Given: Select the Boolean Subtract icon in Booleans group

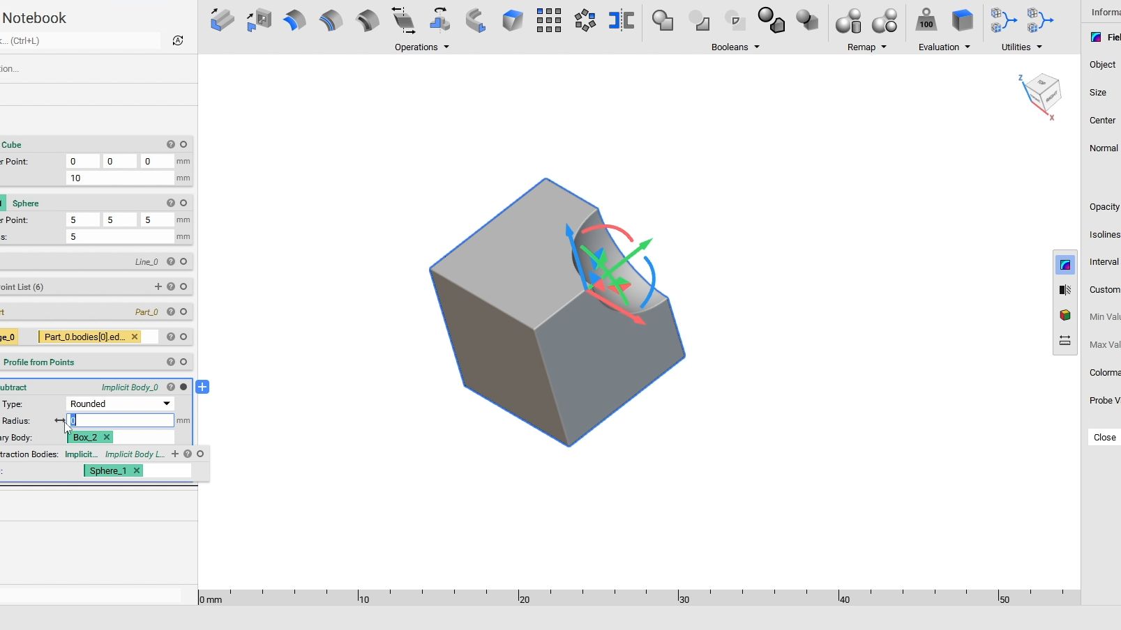Looking at the screenshot, I should point(700,21).
